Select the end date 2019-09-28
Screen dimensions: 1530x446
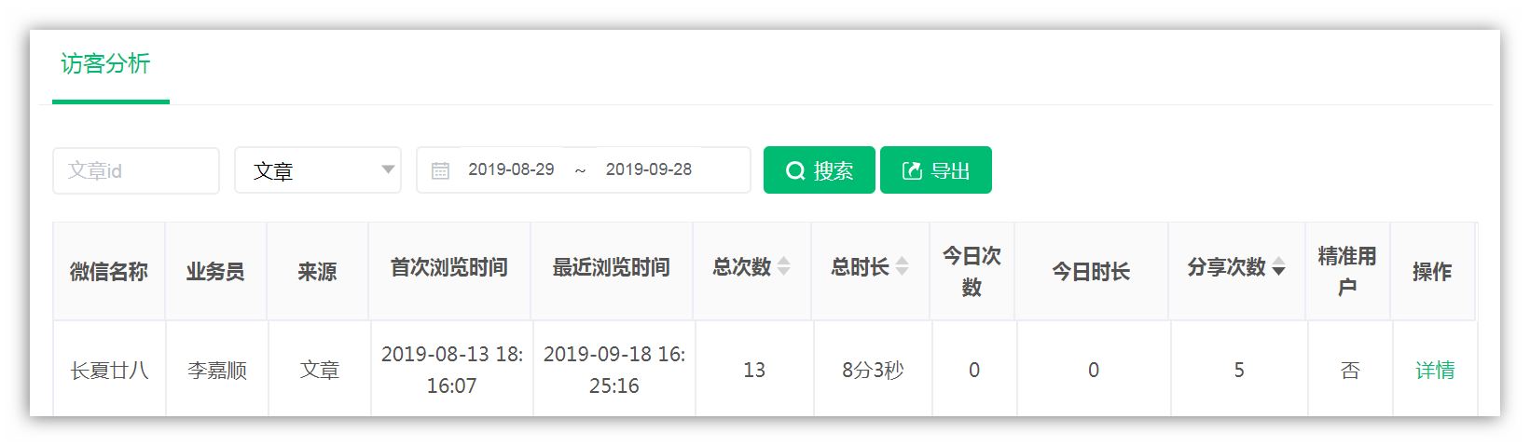pos(649,169)
